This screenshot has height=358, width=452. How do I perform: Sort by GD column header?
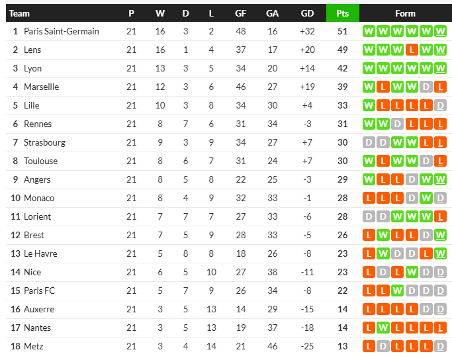[x=307, y=13]
